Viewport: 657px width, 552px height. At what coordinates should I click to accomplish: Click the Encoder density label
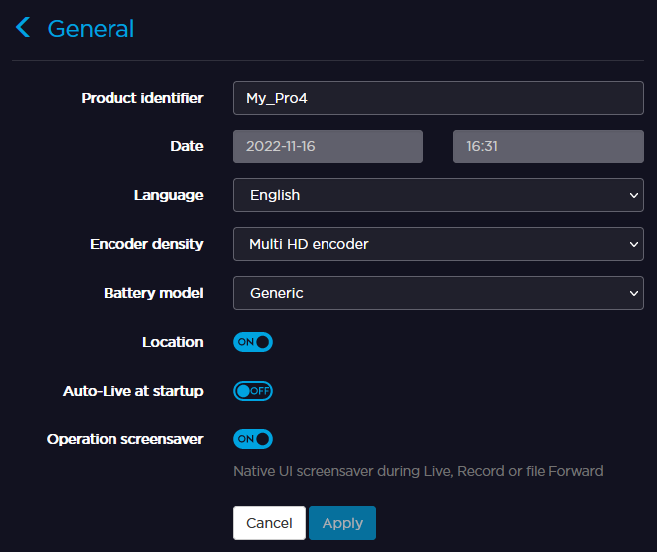click(146, 244)
